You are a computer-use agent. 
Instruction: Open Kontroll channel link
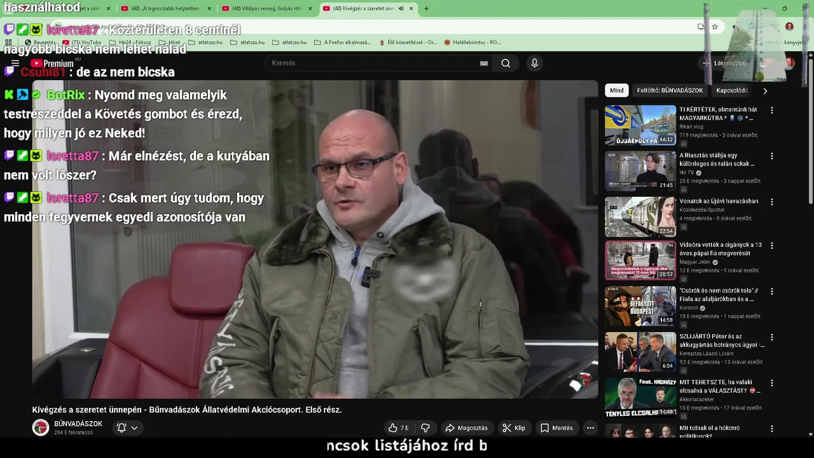(x=689, y=308)
